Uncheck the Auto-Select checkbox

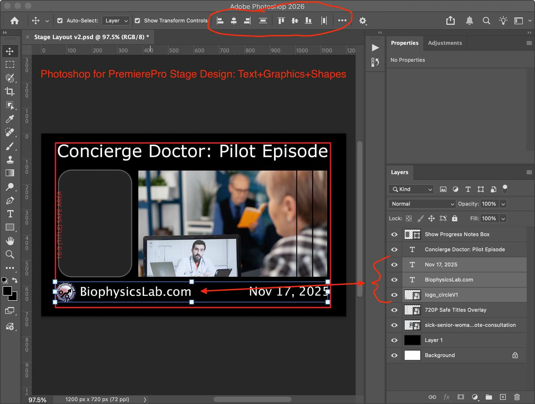60,21
